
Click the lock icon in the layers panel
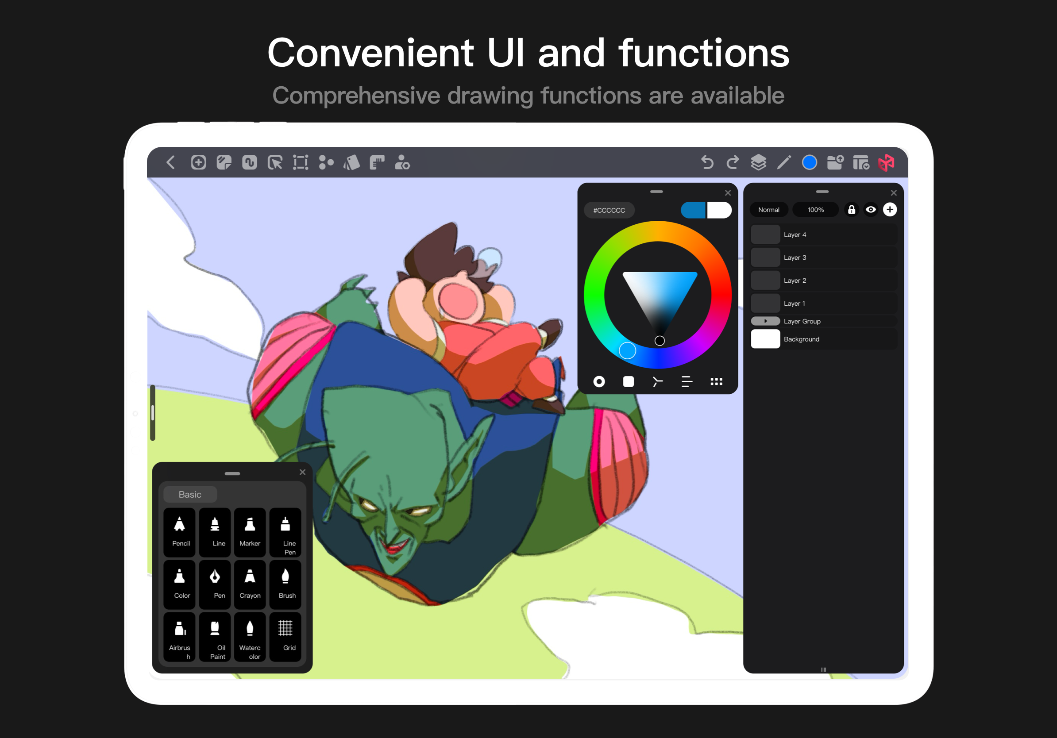[x=851, y=210]
